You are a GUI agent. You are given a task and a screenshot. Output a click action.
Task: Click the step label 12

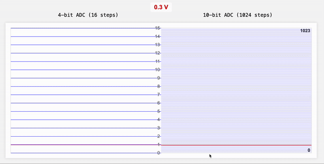coord(158,53)
